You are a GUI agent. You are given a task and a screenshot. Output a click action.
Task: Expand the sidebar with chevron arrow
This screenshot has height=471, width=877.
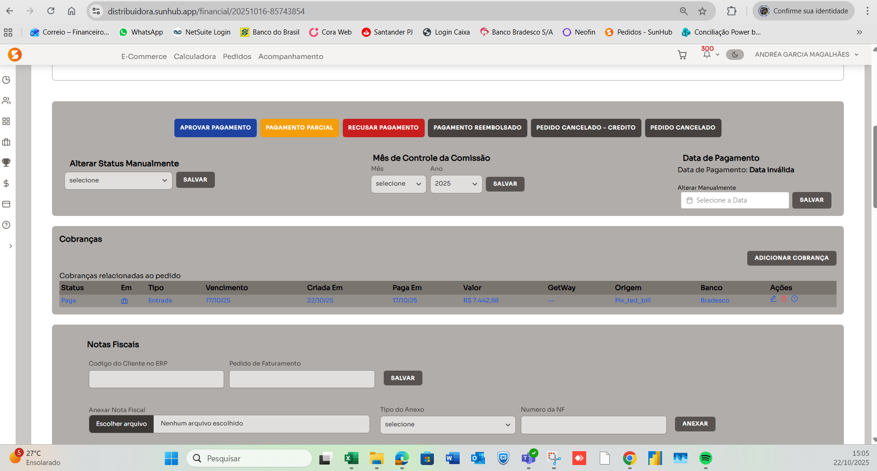[x=10, y=246]
